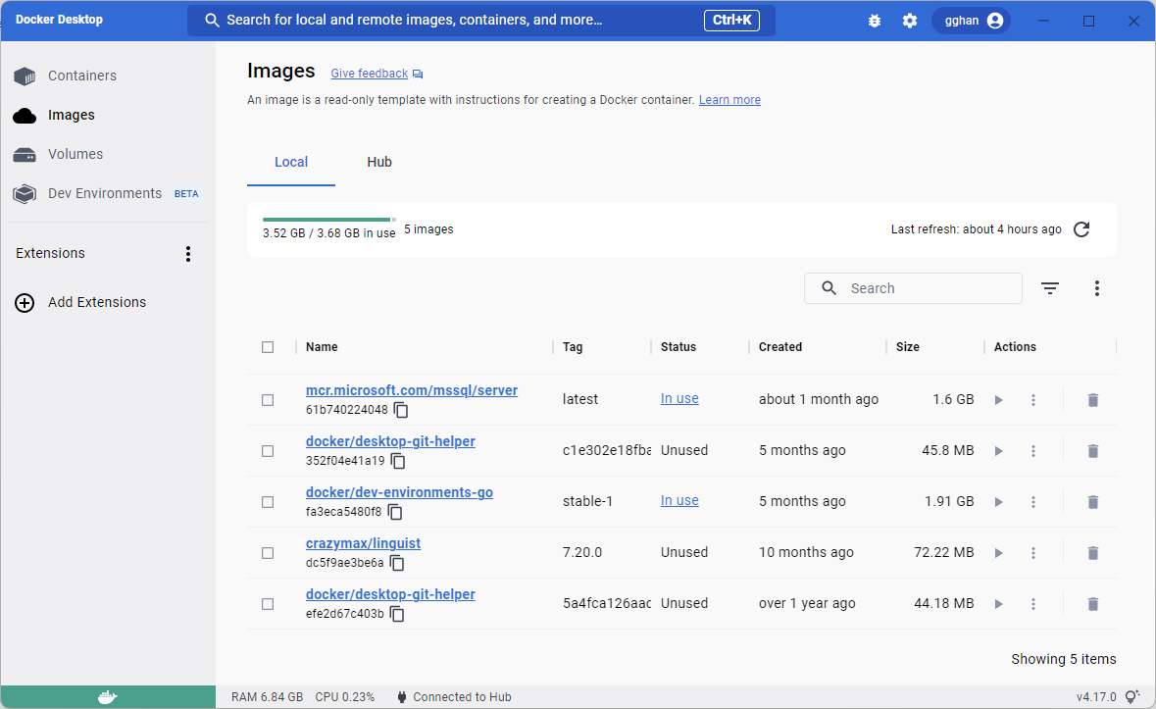Open the filter images icon
Viewport: 1156px width, 709px height.
point(1050,288)
